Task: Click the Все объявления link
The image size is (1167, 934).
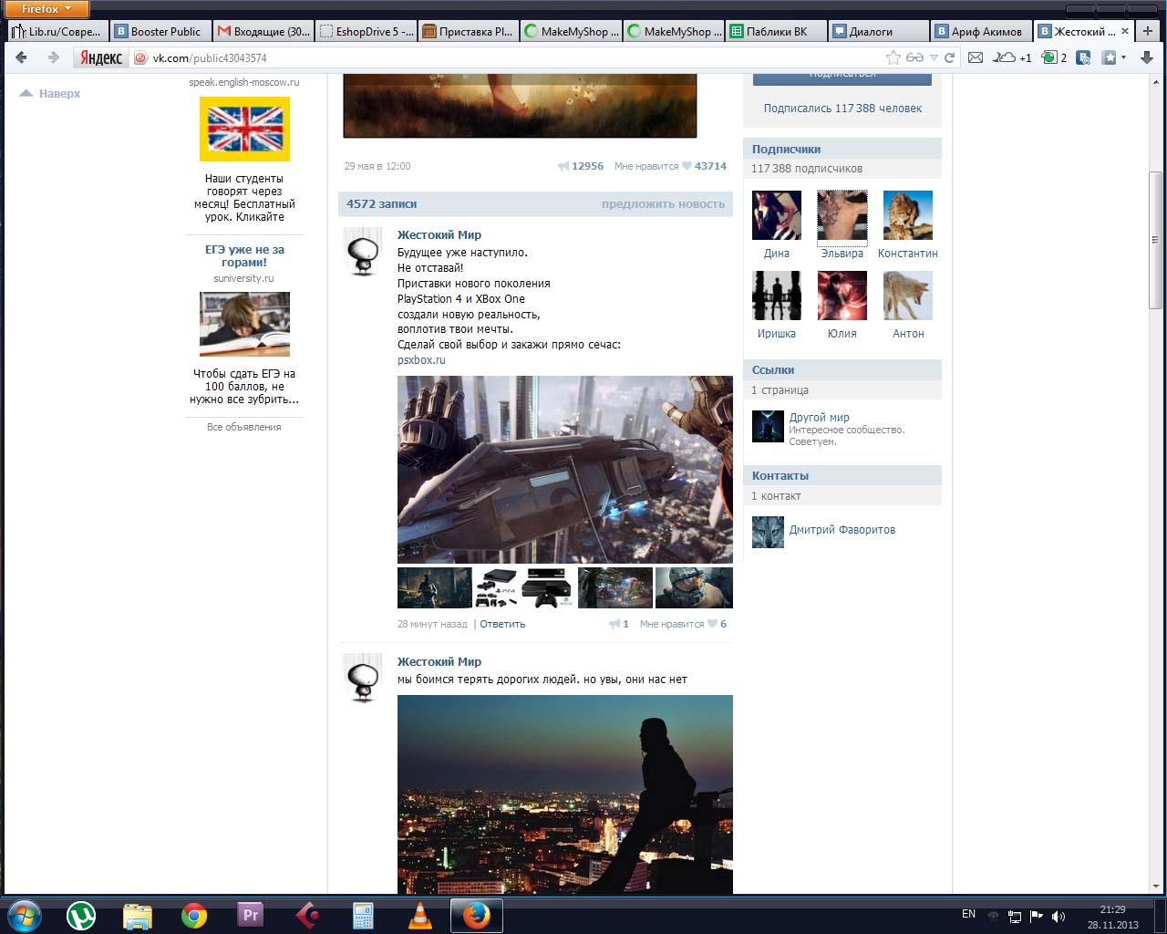Action: coord(243,427)
